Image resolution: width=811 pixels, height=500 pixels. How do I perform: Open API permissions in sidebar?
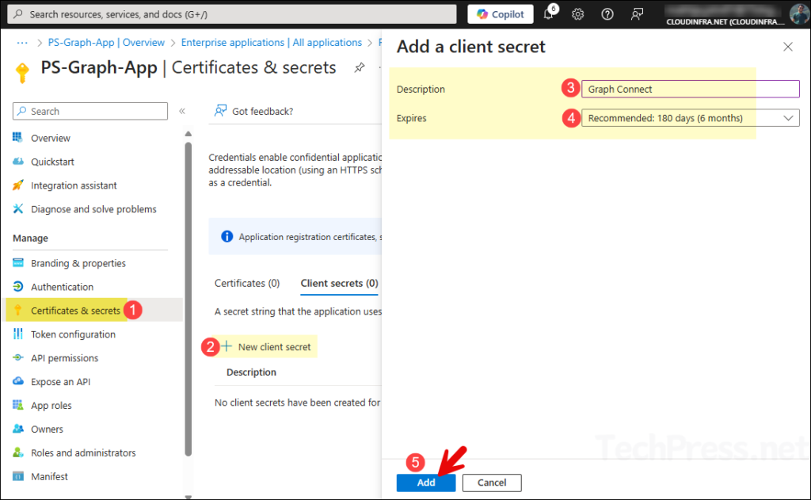tap(64, 358)
